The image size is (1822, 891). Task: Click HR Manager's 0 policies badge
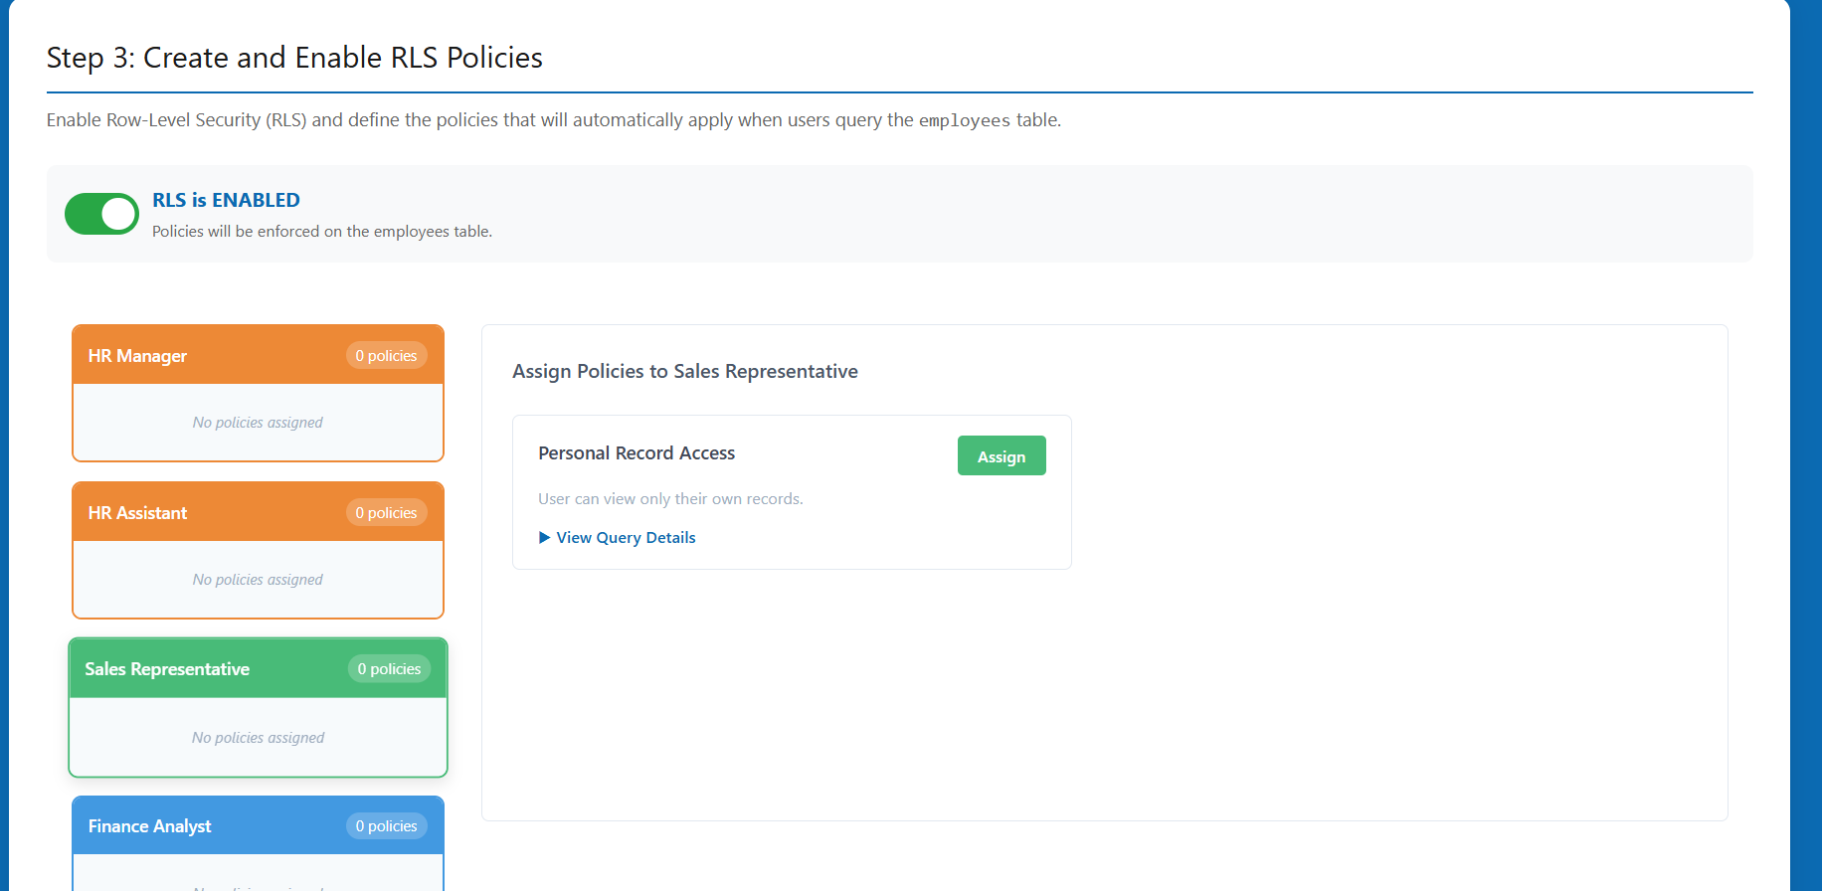386,356
